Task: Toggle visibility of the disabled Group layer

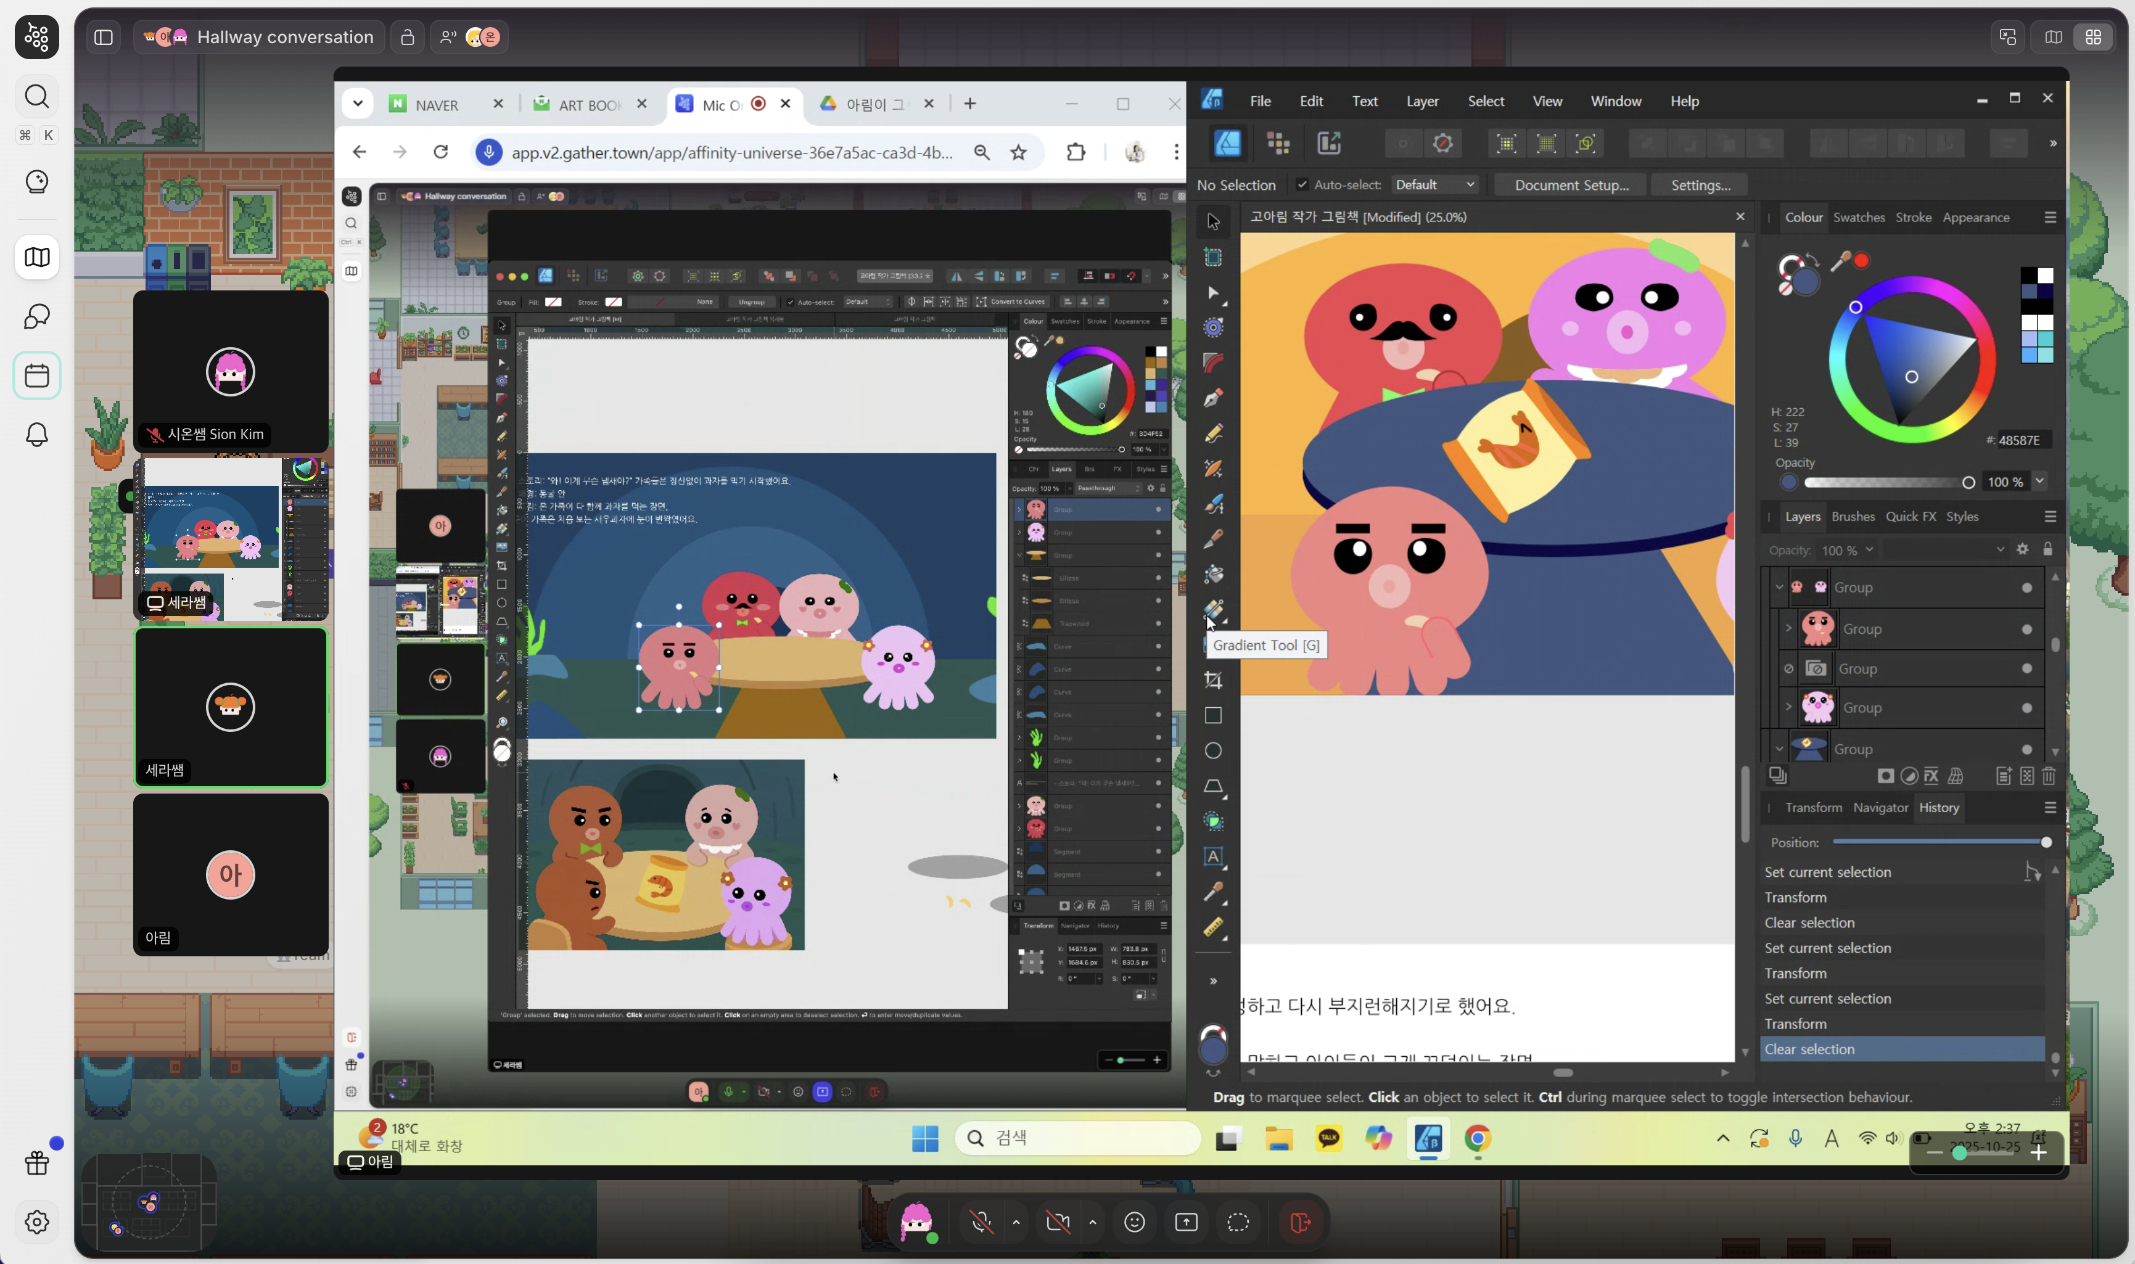Action: (2027, 668)
